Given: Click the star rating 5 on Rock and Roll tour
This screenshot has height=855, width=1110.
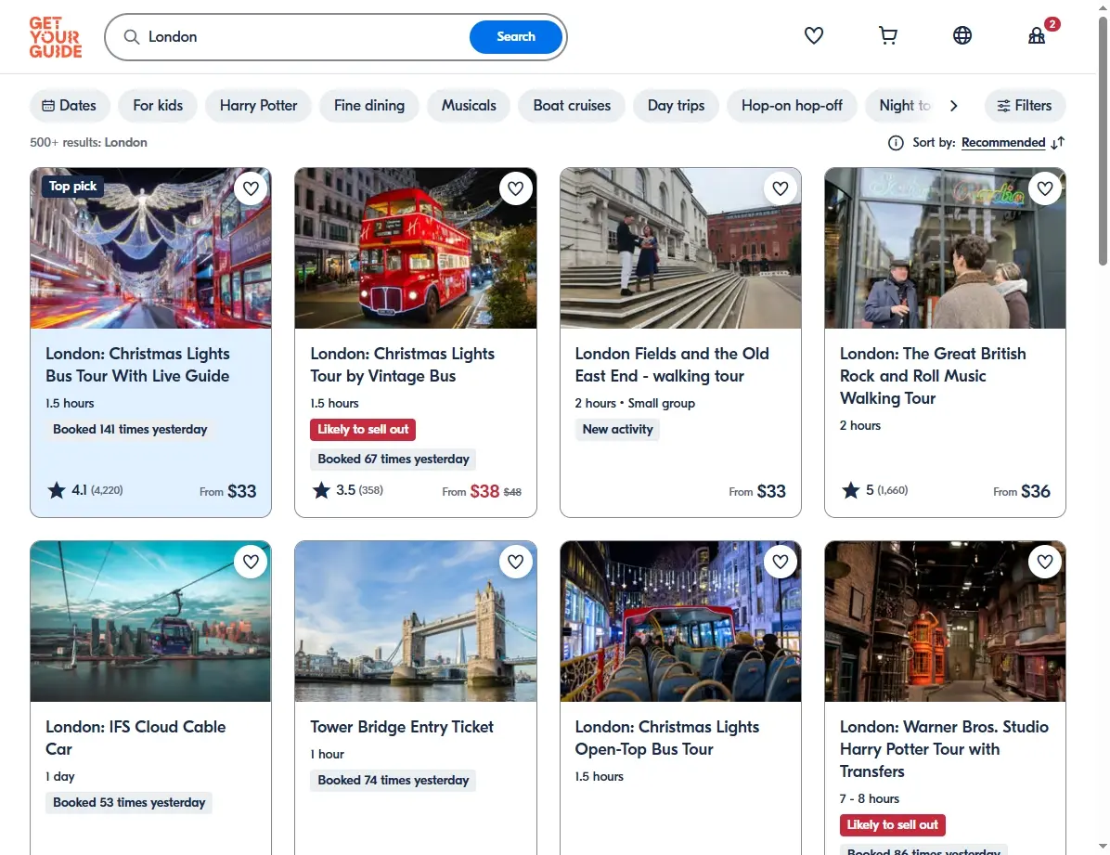Looking at the screenshot, I should (874, 490).
